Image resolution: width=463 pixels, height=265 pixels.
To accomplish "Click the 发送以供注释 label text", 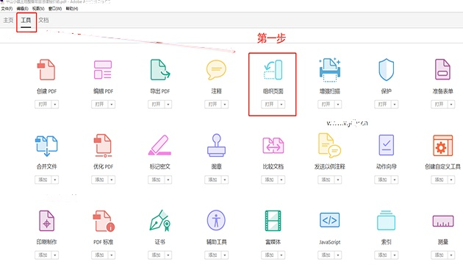I will click(329, 167).
